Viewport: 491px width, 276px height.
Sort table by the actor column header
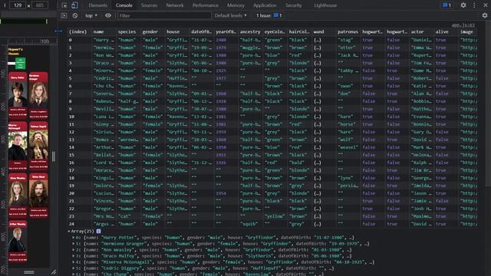(x=421, y=32)
